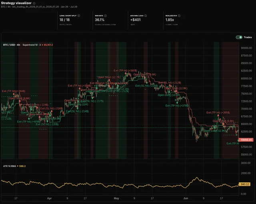Click the 596.2 ATR legend value
This screenshot has height=204, width=256.
coord(22,166)
